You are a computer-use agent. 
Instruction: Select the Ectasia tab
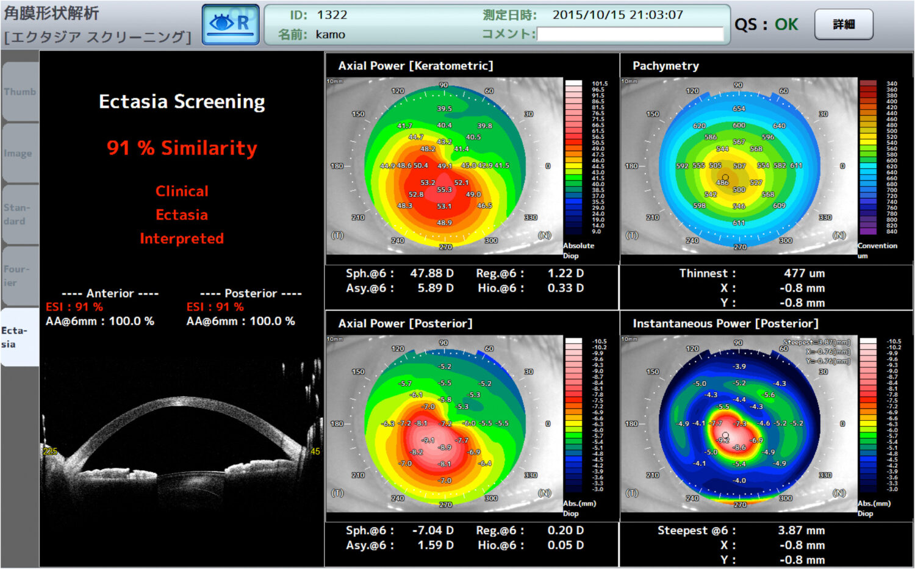pos(20,337)
